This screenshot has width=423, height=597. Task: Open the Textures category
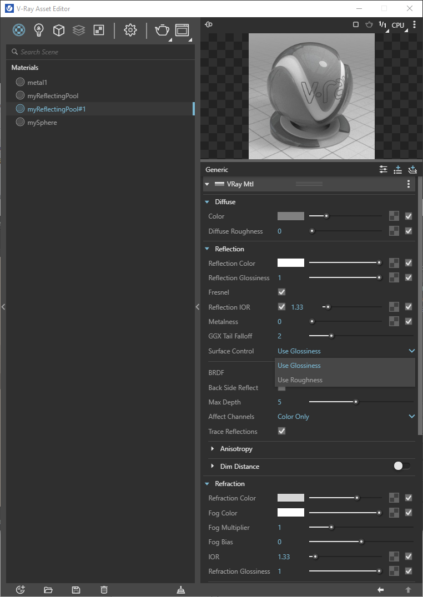pyautogui.click(x=99, y=30)
